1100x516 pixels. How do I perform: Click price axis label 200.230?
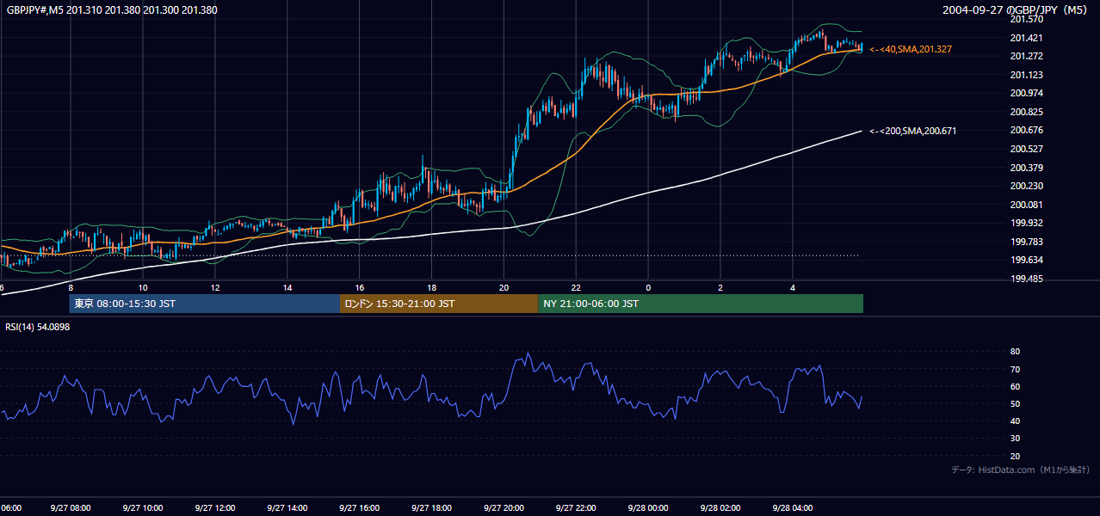click(1026, 186)
